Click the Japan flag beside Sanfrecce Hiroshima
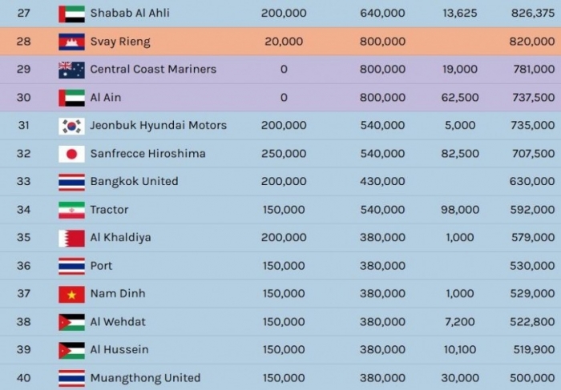The width and height of the screenshot is (561, 390). point(71,154)
